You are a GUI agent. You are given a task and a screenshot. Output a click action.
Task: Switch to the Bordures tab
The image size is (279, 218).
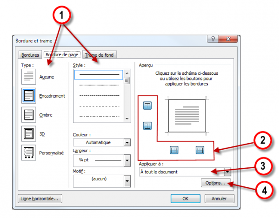tap(30, 55)
